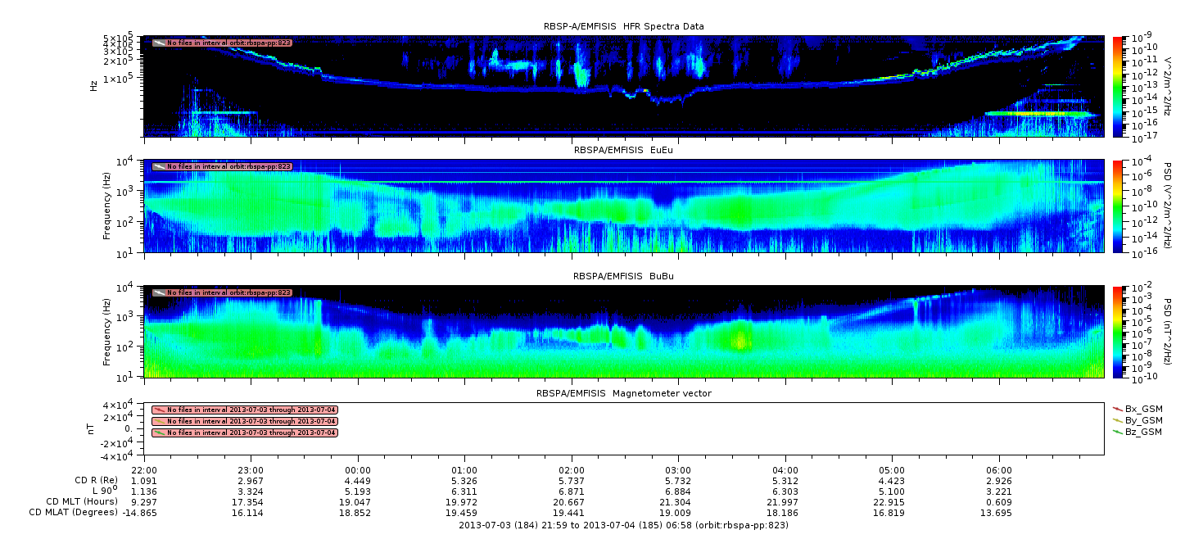Click the 'RBSPA/EMFISIS BuBu' plot title
The width and height of the screenshot is (1185, 539).
(623, 276)
